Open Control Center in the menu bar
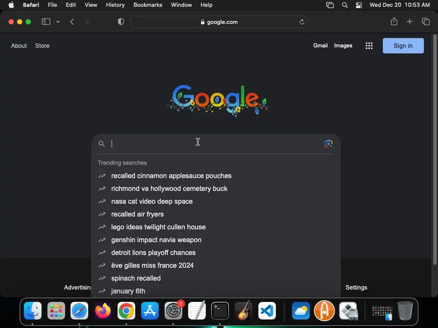The height and width of the screenshot is (328, 438). (359, 5)
